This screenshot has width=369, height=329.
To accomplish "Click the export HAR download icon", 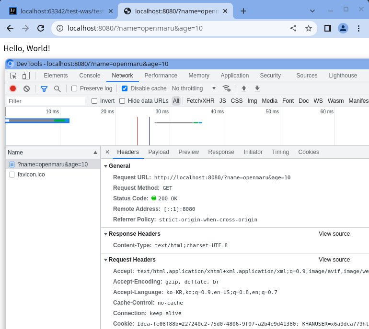I will click(x=257, y=88).
